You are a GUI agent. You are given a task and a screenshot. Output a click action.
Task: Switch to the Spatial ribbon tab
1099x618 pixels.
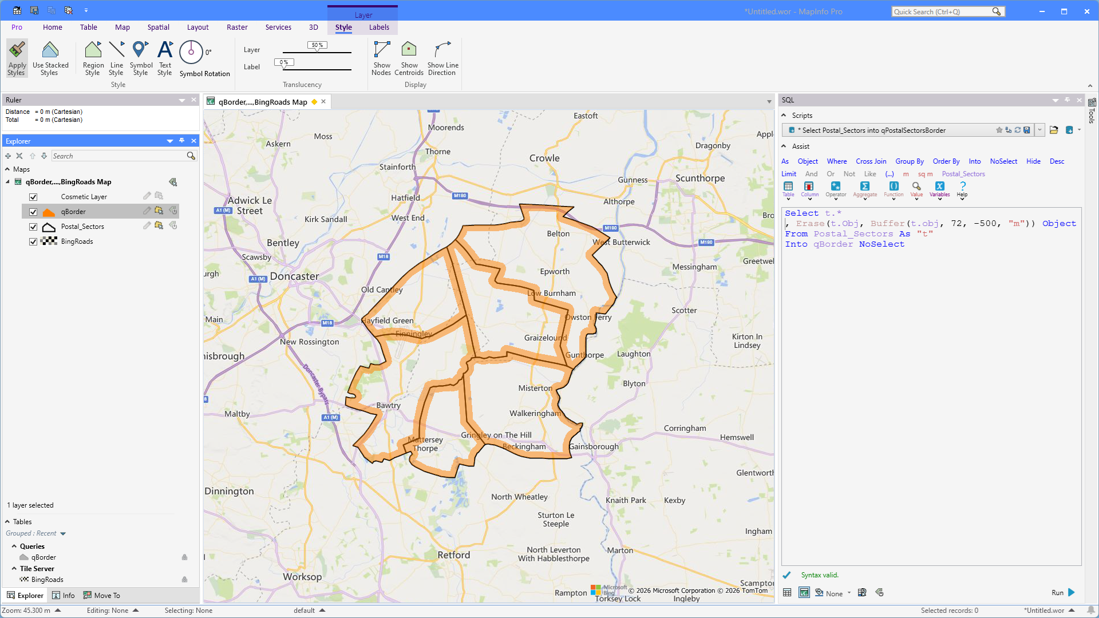pyautogui.click(x=158, y=27)
